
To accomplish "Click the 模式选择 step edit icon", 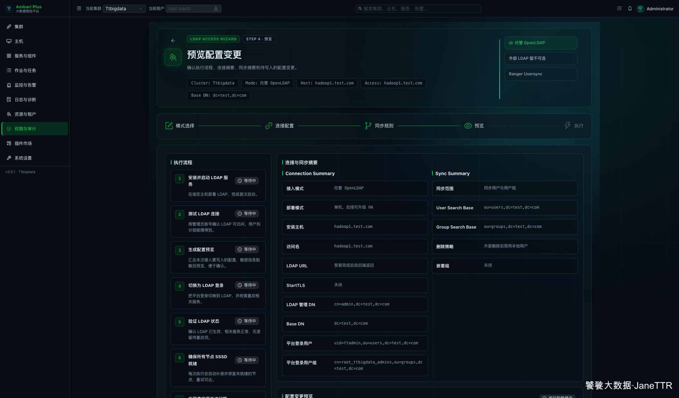I will [x=169, y=126].
